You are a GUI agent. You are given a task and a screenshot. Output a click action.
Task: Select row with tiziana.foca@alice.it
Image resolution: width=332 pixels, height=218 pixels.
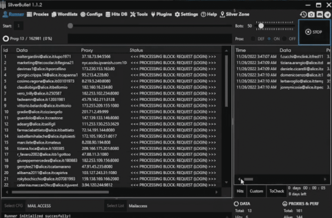(x=112, y=148)
